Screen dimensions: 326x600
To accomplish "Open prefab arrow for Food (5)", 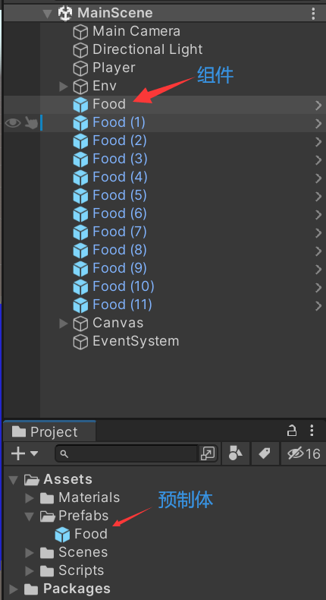I will point(318,196).
